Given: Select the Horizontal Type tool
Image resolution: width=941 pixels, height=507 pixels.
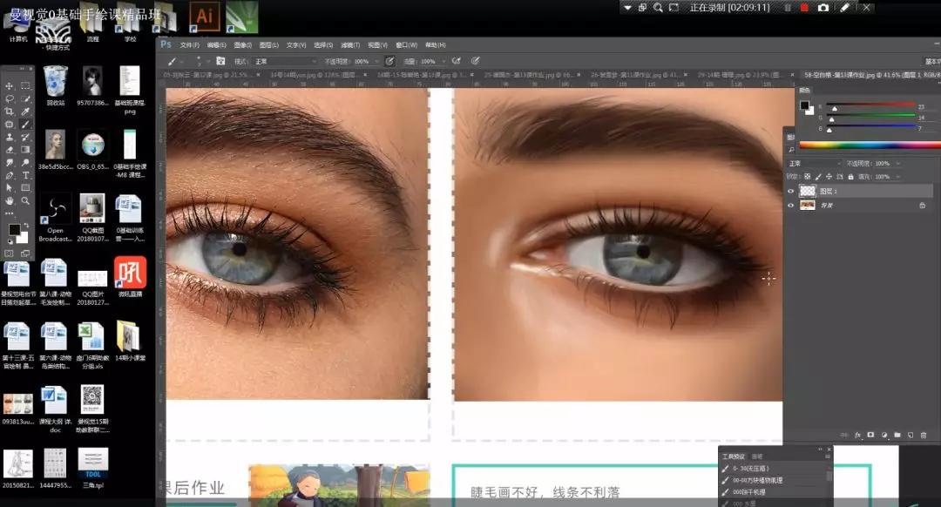Looking at the screenshot, I should click(25, 175).
